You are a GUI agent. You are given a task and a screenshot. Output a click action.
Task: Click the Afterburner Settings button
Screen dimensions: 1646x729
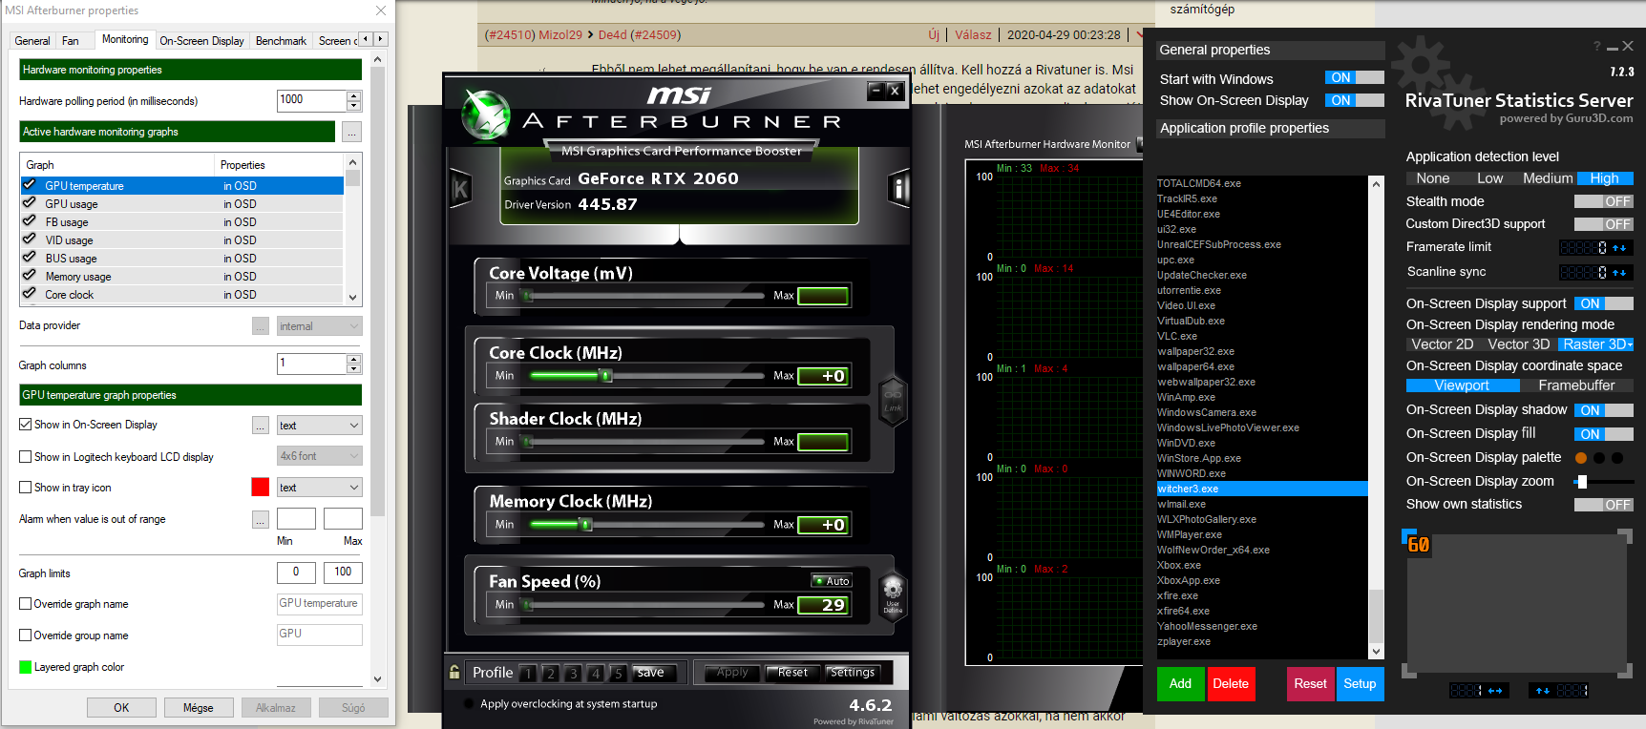click(x=853, y=673)
